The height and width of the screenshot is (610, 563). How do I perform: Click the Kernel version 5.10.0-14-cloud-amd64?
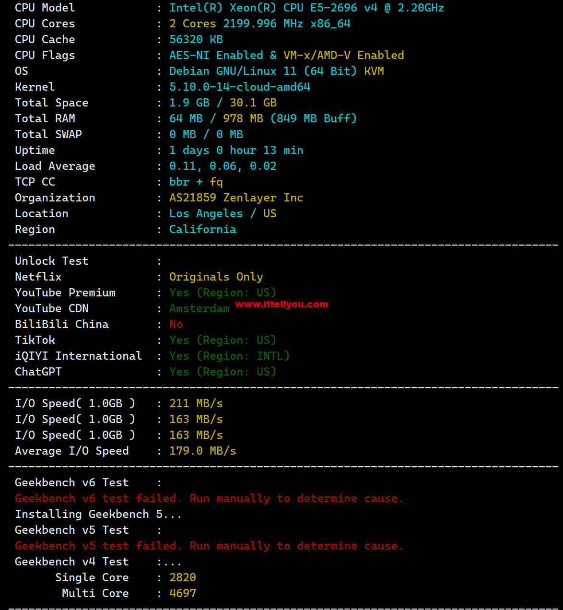(239, 87)
